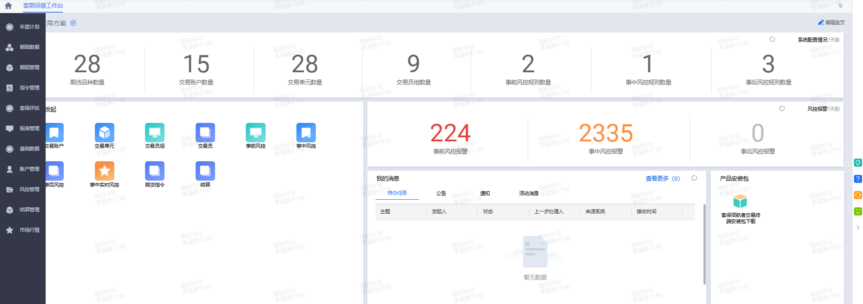863x304 pixels.
Task: Click the 市场行情 star icon
Action: click(9, 230)
